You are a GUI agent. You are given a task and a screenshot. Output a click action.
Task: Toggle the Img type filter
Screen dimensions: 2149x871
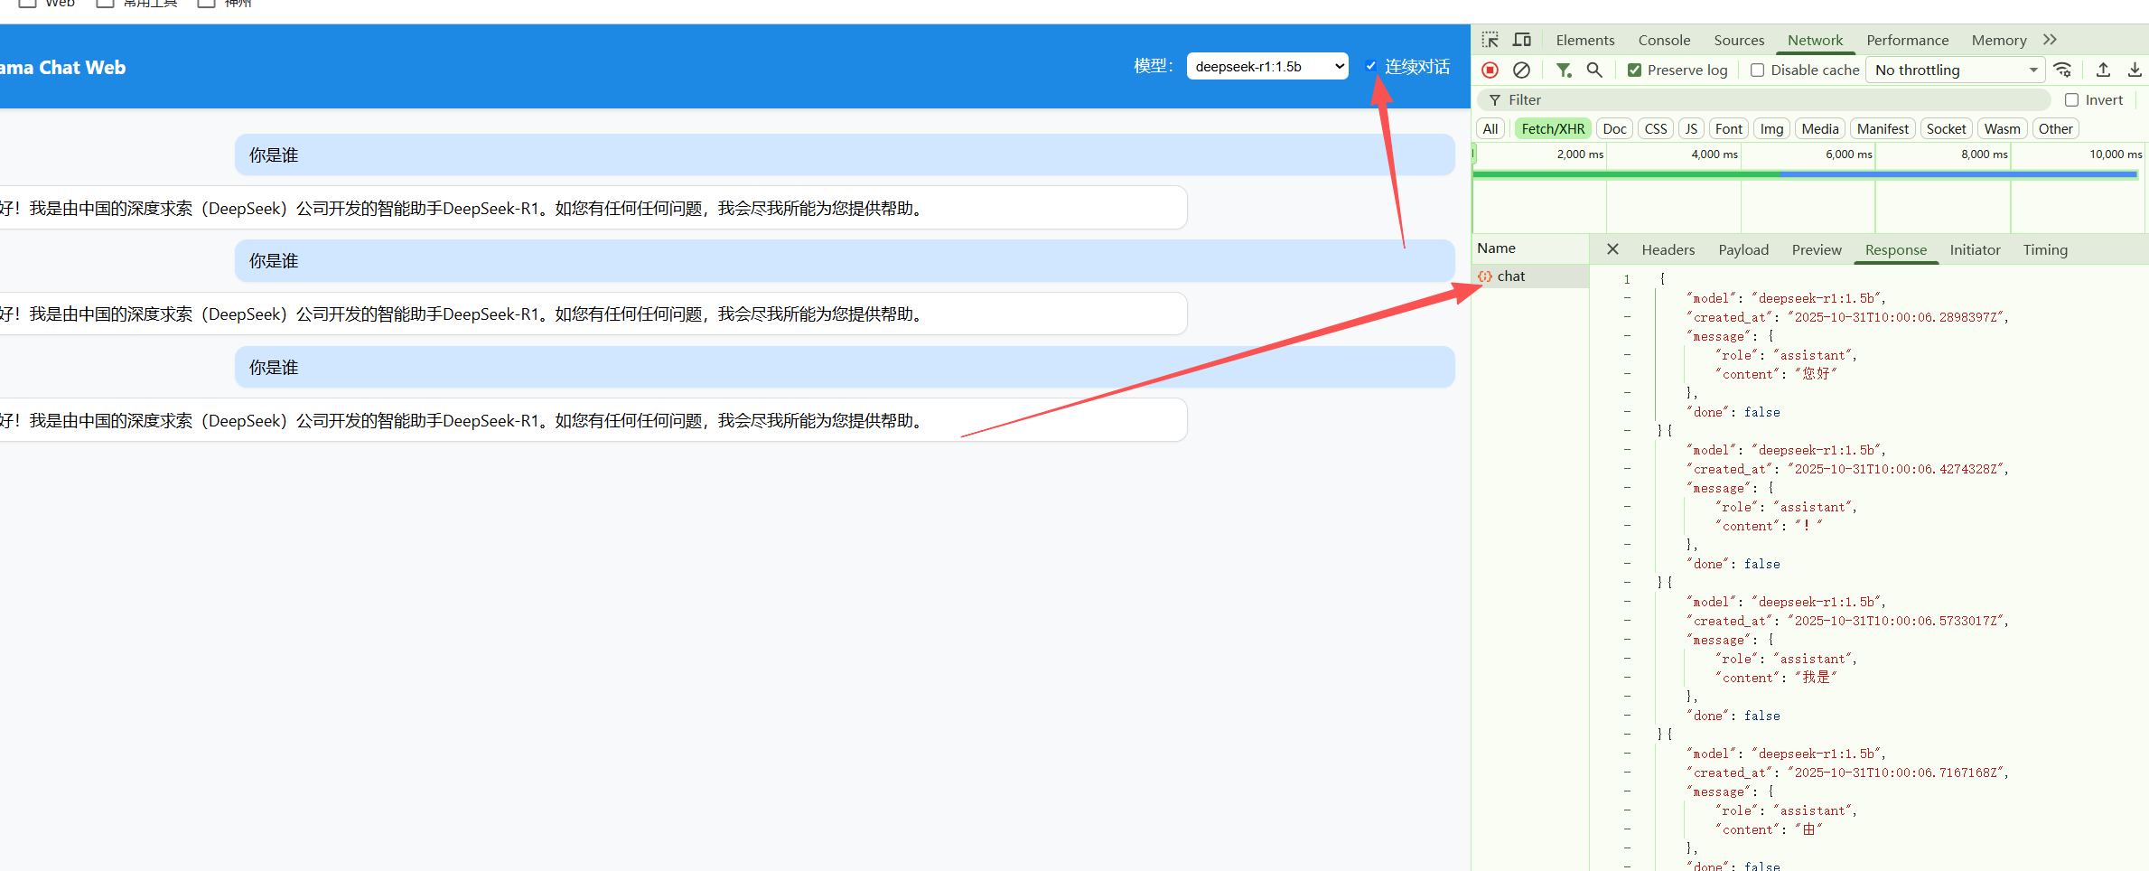click(1771, 129)
